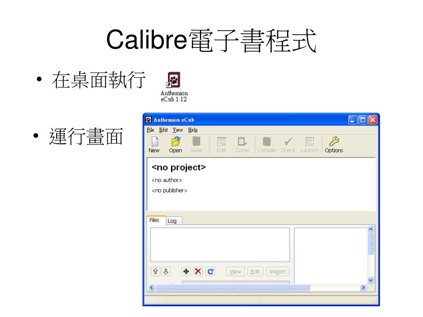Viewport: 423px width, 317px height.
Task: Click the Edit button below the file list
Action: (255, 272)
